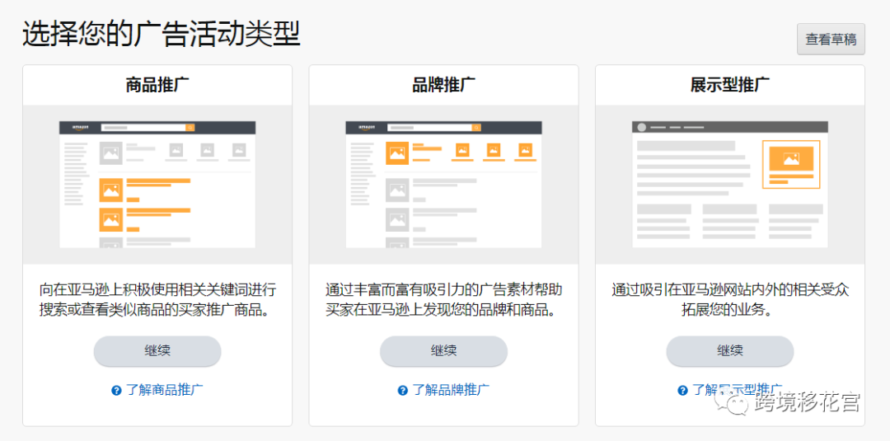Follow the 了解展示型推广 link
This screenshot has width=890, height=441.
[736, 389]
